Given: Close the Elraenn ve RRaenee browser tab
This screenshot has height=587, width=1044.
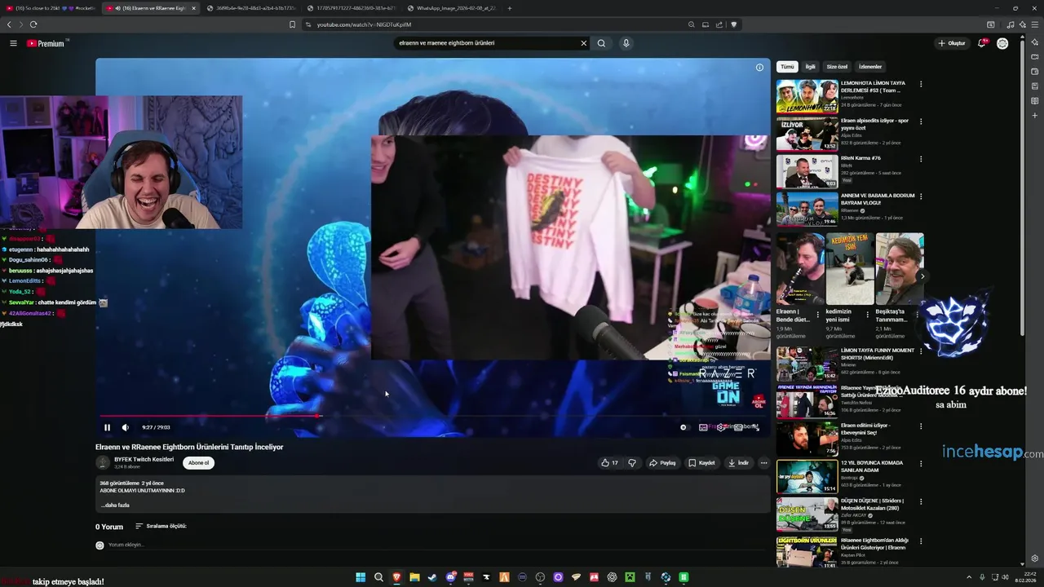Looking at the screenshot, I should point(193,8).
